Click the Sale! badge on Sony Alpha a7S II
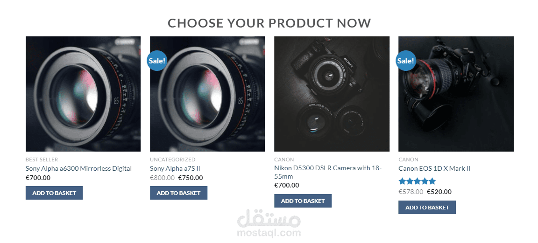This screenshot has height=243, width=538. 157,61
